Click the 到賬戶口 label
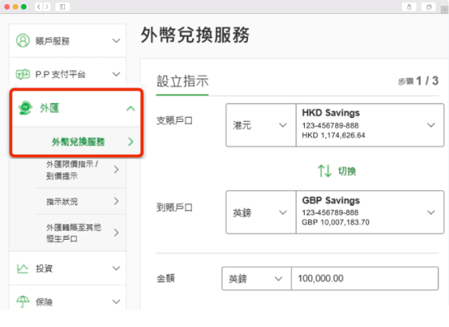 coord(175,208)
